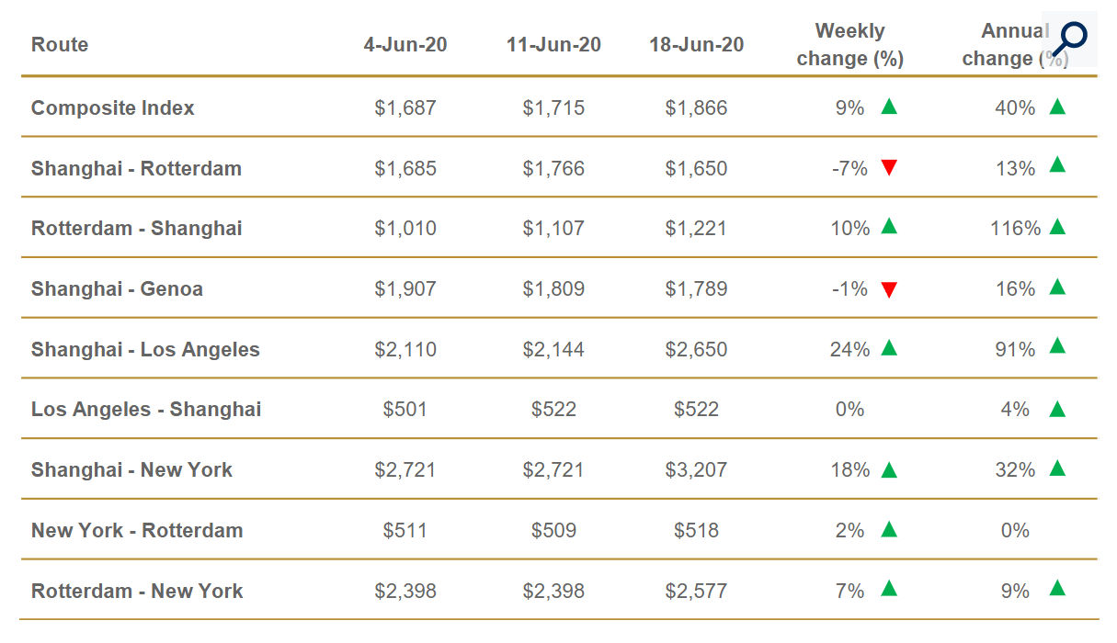The height and width of the screenshot is (643, 1117).
Task: Click green weekly arrow for New York - Rotterdam
Action: [x=888, y=529]
